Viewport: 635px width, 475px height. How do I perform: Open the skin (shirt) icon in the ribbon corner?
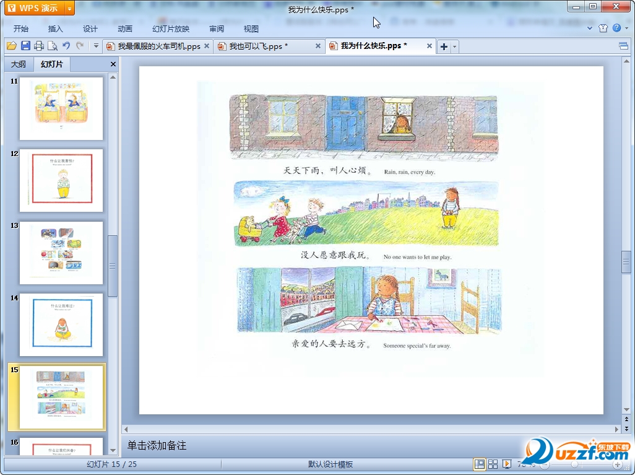[603, 28]
